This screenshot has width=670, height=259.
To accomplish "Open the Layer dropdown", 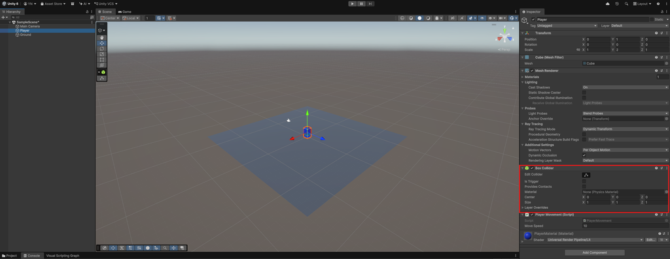I will (640, 25).
